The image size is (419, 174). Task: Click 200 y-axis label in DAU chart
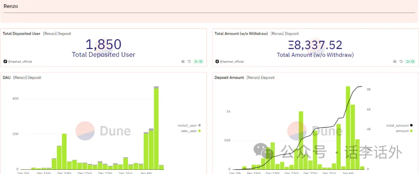click(x=16, y=134)
